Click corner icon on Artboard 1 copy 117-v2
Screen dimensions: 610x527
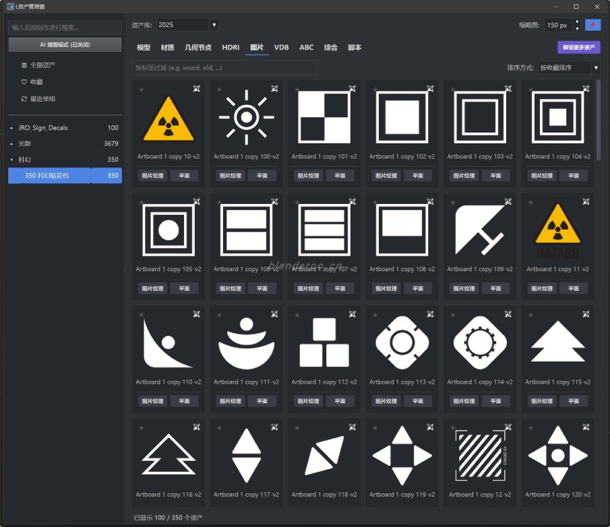click(x=274, y=427)
